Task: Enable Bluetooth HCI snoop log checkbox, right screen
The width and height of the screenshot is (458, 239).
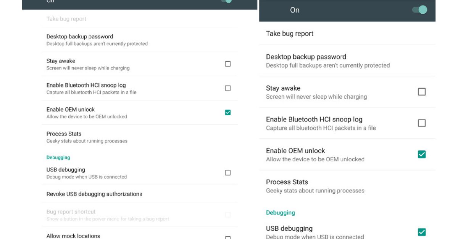Action: [x=422, y=123]
